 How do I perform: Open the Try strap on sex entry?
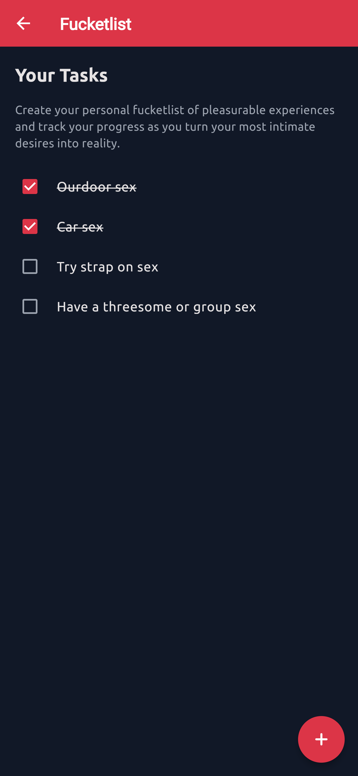tap(108, 267)
